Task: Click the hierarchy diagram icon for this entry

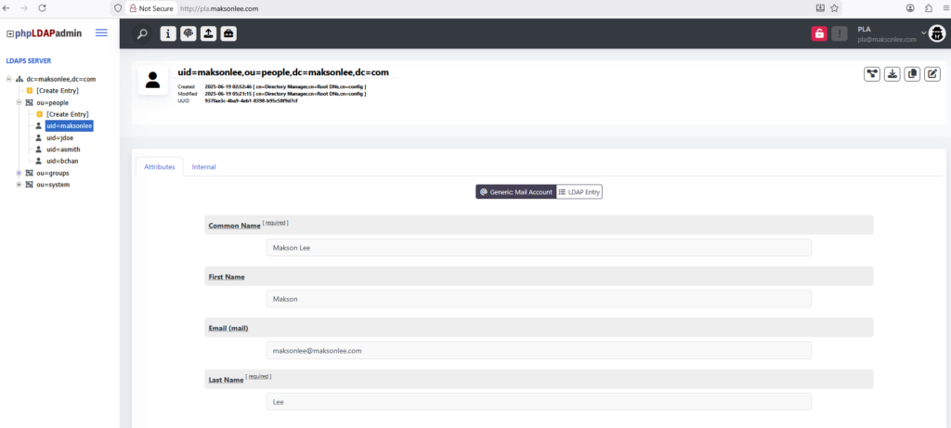Action: pyautogui.click(x=872, y=74)
